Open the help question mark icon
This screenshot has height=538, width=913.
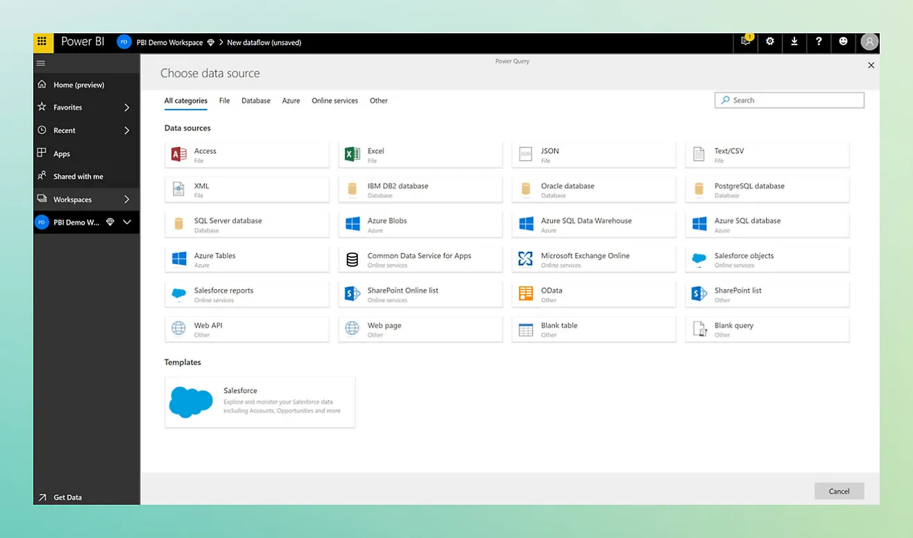(819, 42)
